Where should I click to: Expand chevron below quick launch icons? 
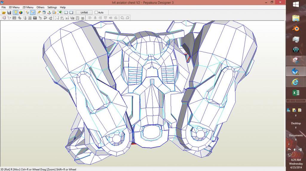[296, 115]
